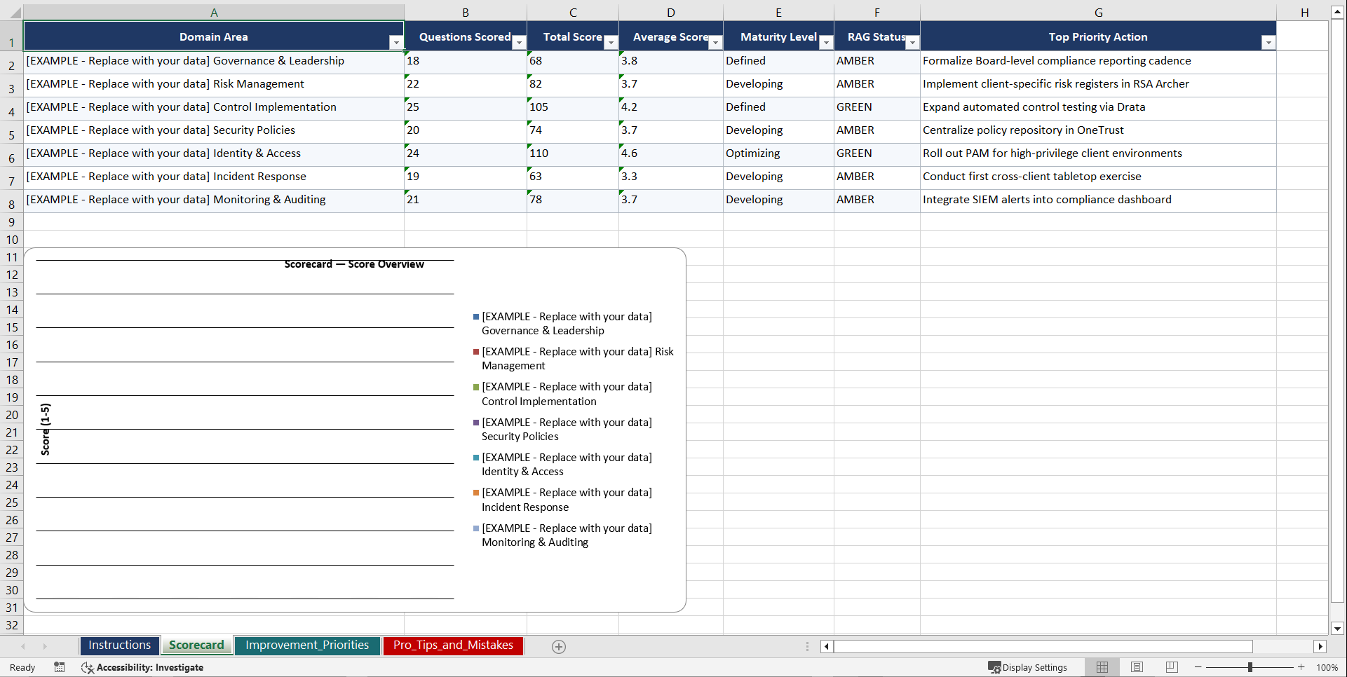Open the Domain Area filter dropdown
This screenshot has height=677, width=1347.
[x=396, y=43]
